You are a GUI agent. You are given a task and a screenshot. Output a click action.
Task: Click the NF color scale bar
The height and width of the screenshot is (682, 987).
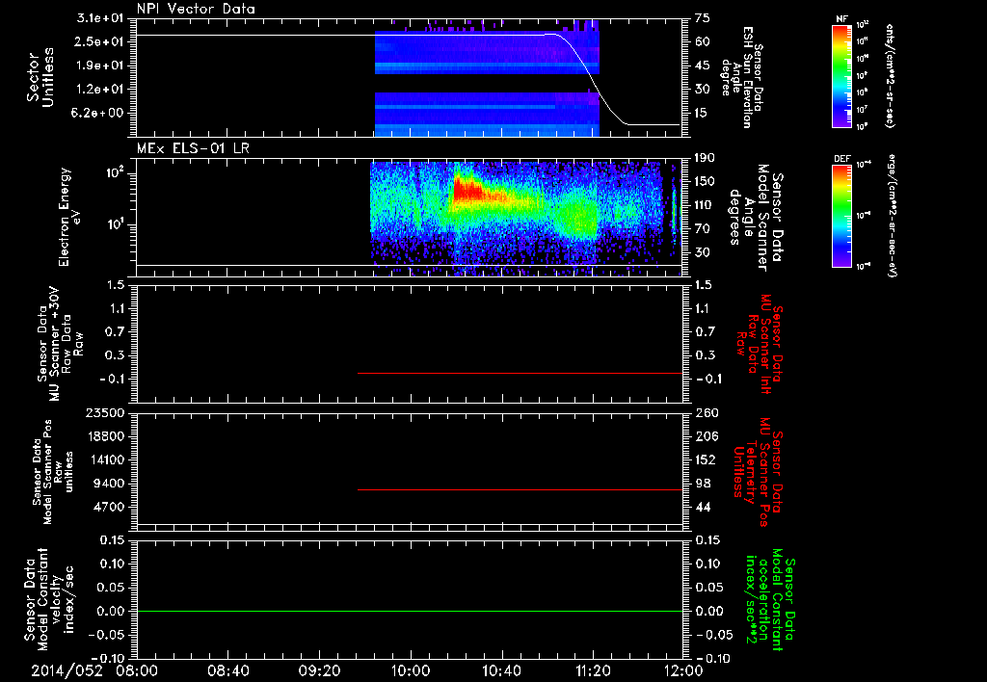click(841, 76)
